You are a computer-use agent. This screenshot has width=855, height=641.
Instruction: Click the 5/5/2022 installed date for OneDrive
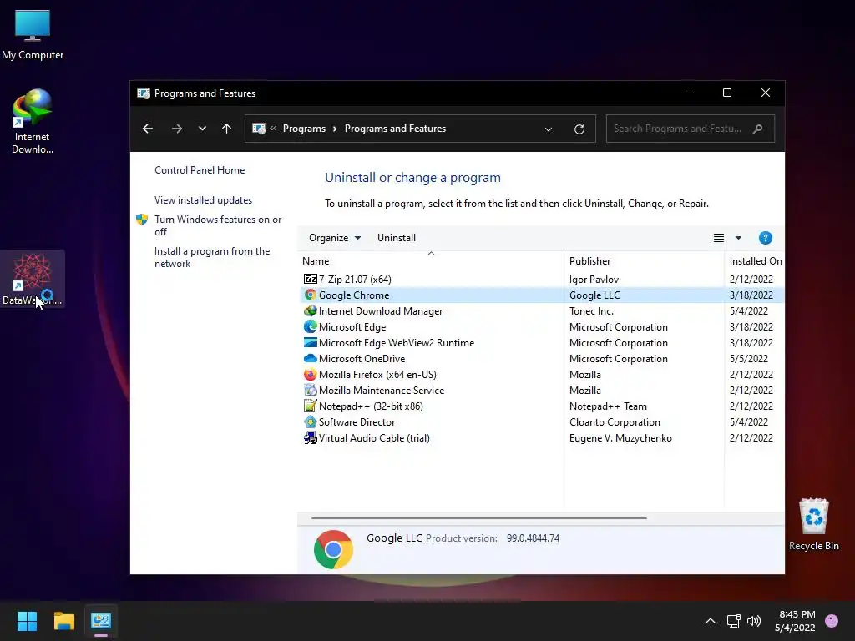[x=749, y=359]
